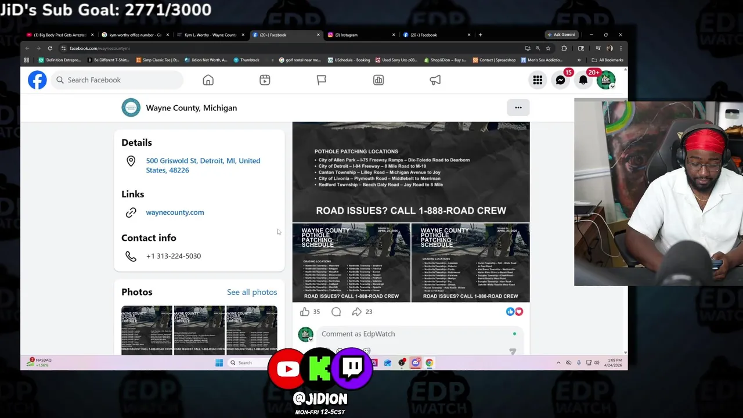Expand hidden bookmarks with double chevron
The width and height of the screenshot is (743, 418).
[579, 60]
